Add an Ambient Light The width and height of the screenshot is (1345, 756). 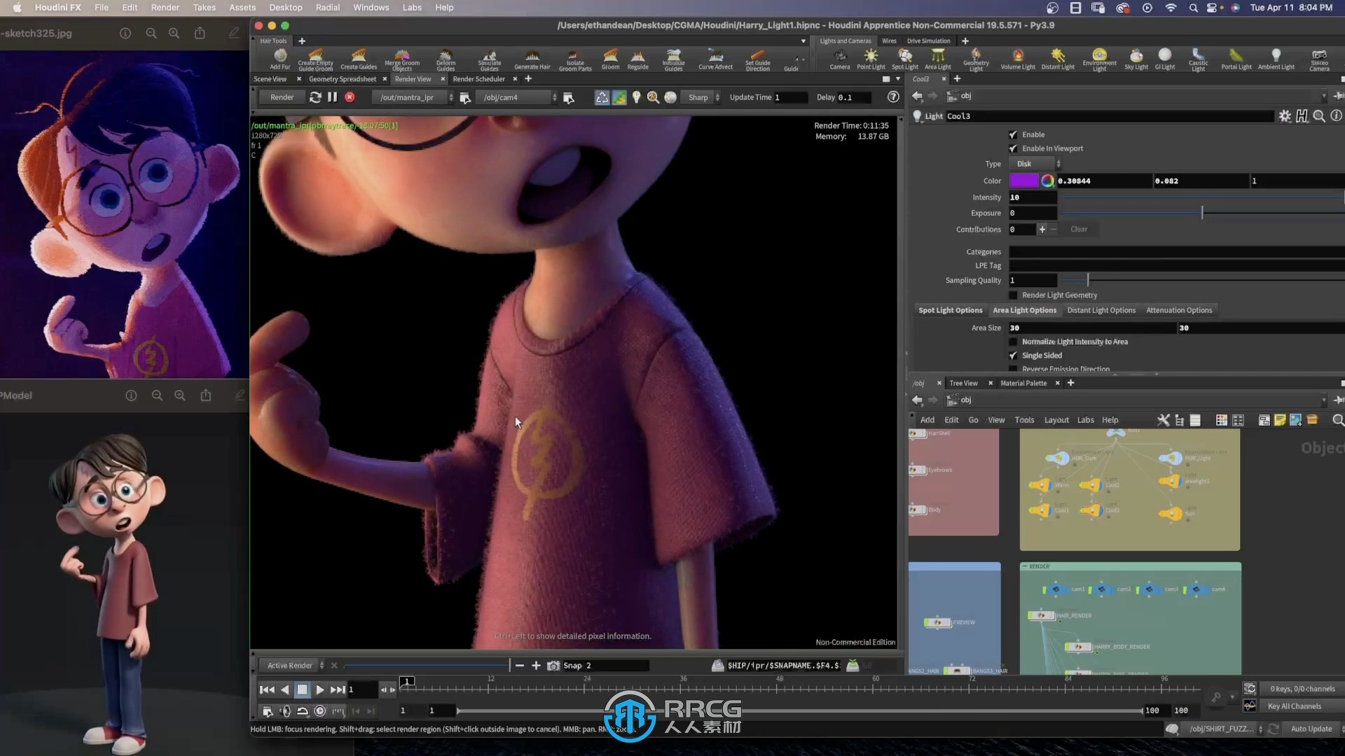(1276, 59)
